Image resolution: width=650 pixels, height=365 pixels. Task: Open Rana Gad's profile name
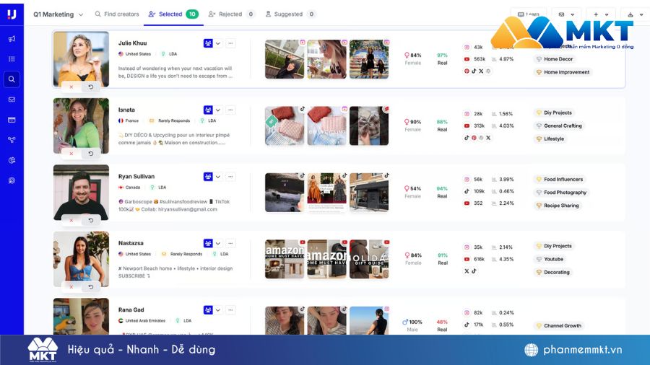131,309
